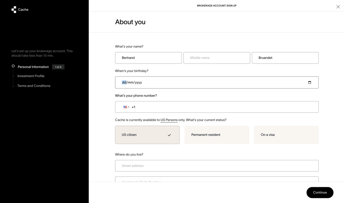This screenshot has width=345, height=203.
Task: Close the brokerage sign up dialog
Action: [338, 6]
